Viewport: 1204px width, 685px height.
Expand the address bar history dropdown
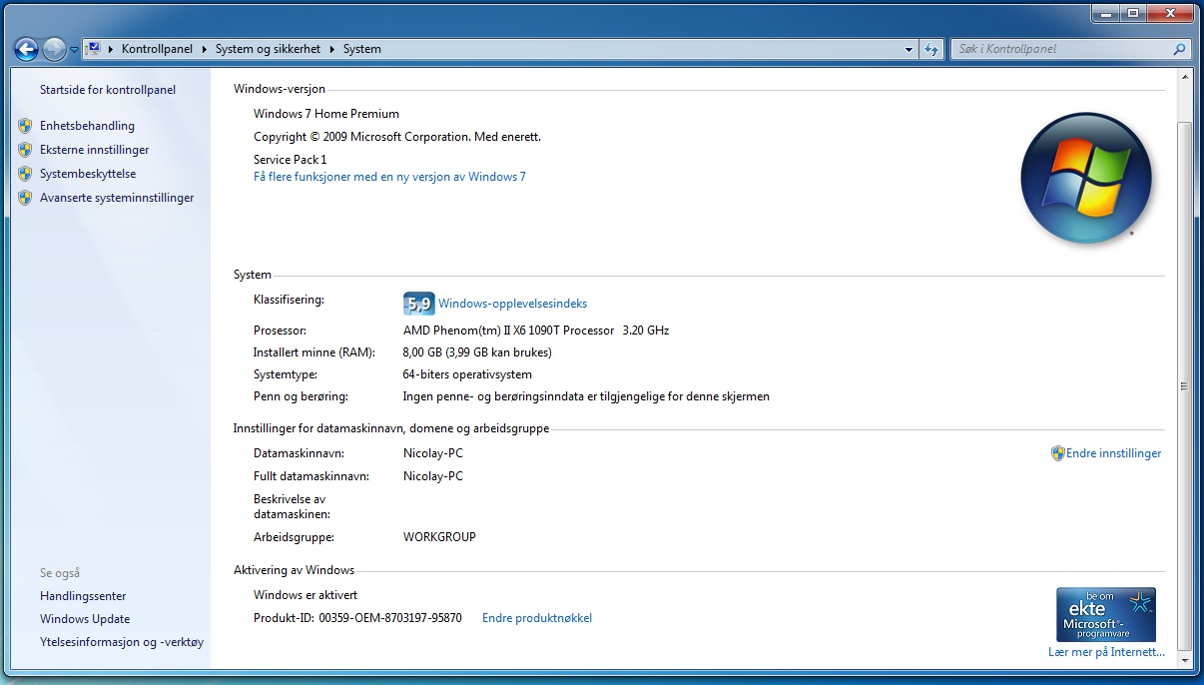908,49
